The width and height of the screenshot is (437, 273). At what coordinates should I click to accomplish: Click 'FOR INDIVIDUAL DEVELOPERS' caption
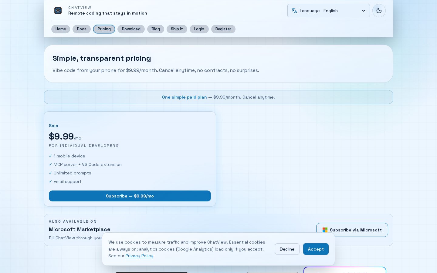84,146
